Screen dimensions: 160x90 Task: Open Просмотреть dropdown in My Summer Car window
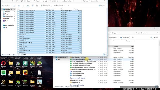(x=59, y=6)
